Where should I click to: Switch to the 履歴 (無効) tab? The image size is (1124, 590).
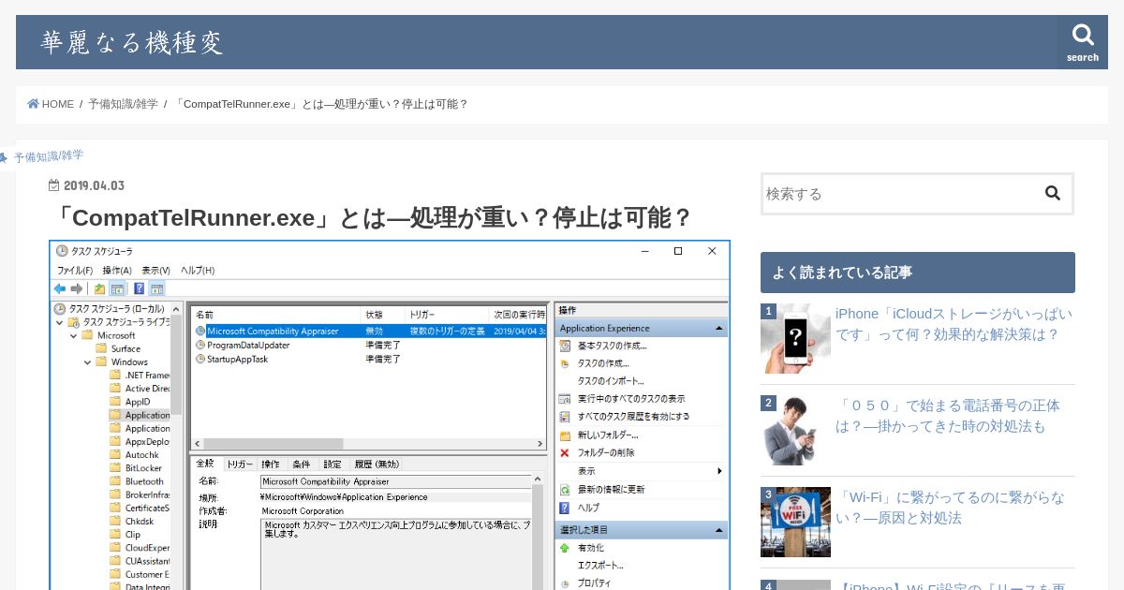376,464
